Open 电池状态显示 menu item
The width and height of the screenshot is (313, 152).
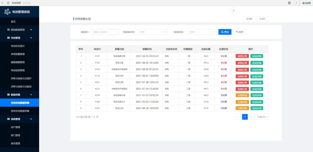point(18,46)
